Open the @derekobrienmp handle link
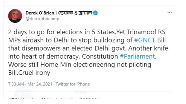This screenshot has height=104, width=186. 42,19
